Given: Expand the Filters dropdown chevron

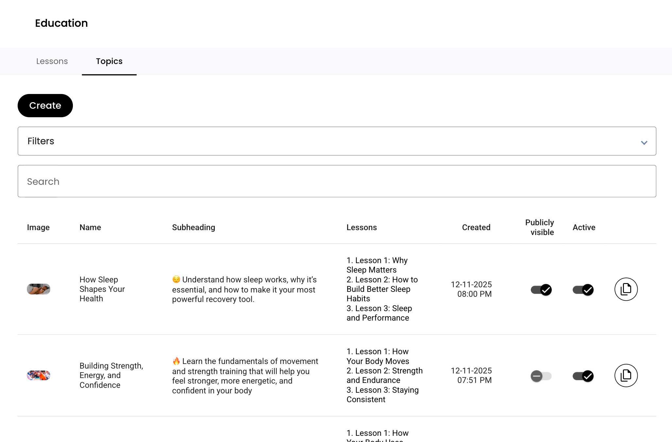Looking at the screenshot, I should (x=644, y=143).
